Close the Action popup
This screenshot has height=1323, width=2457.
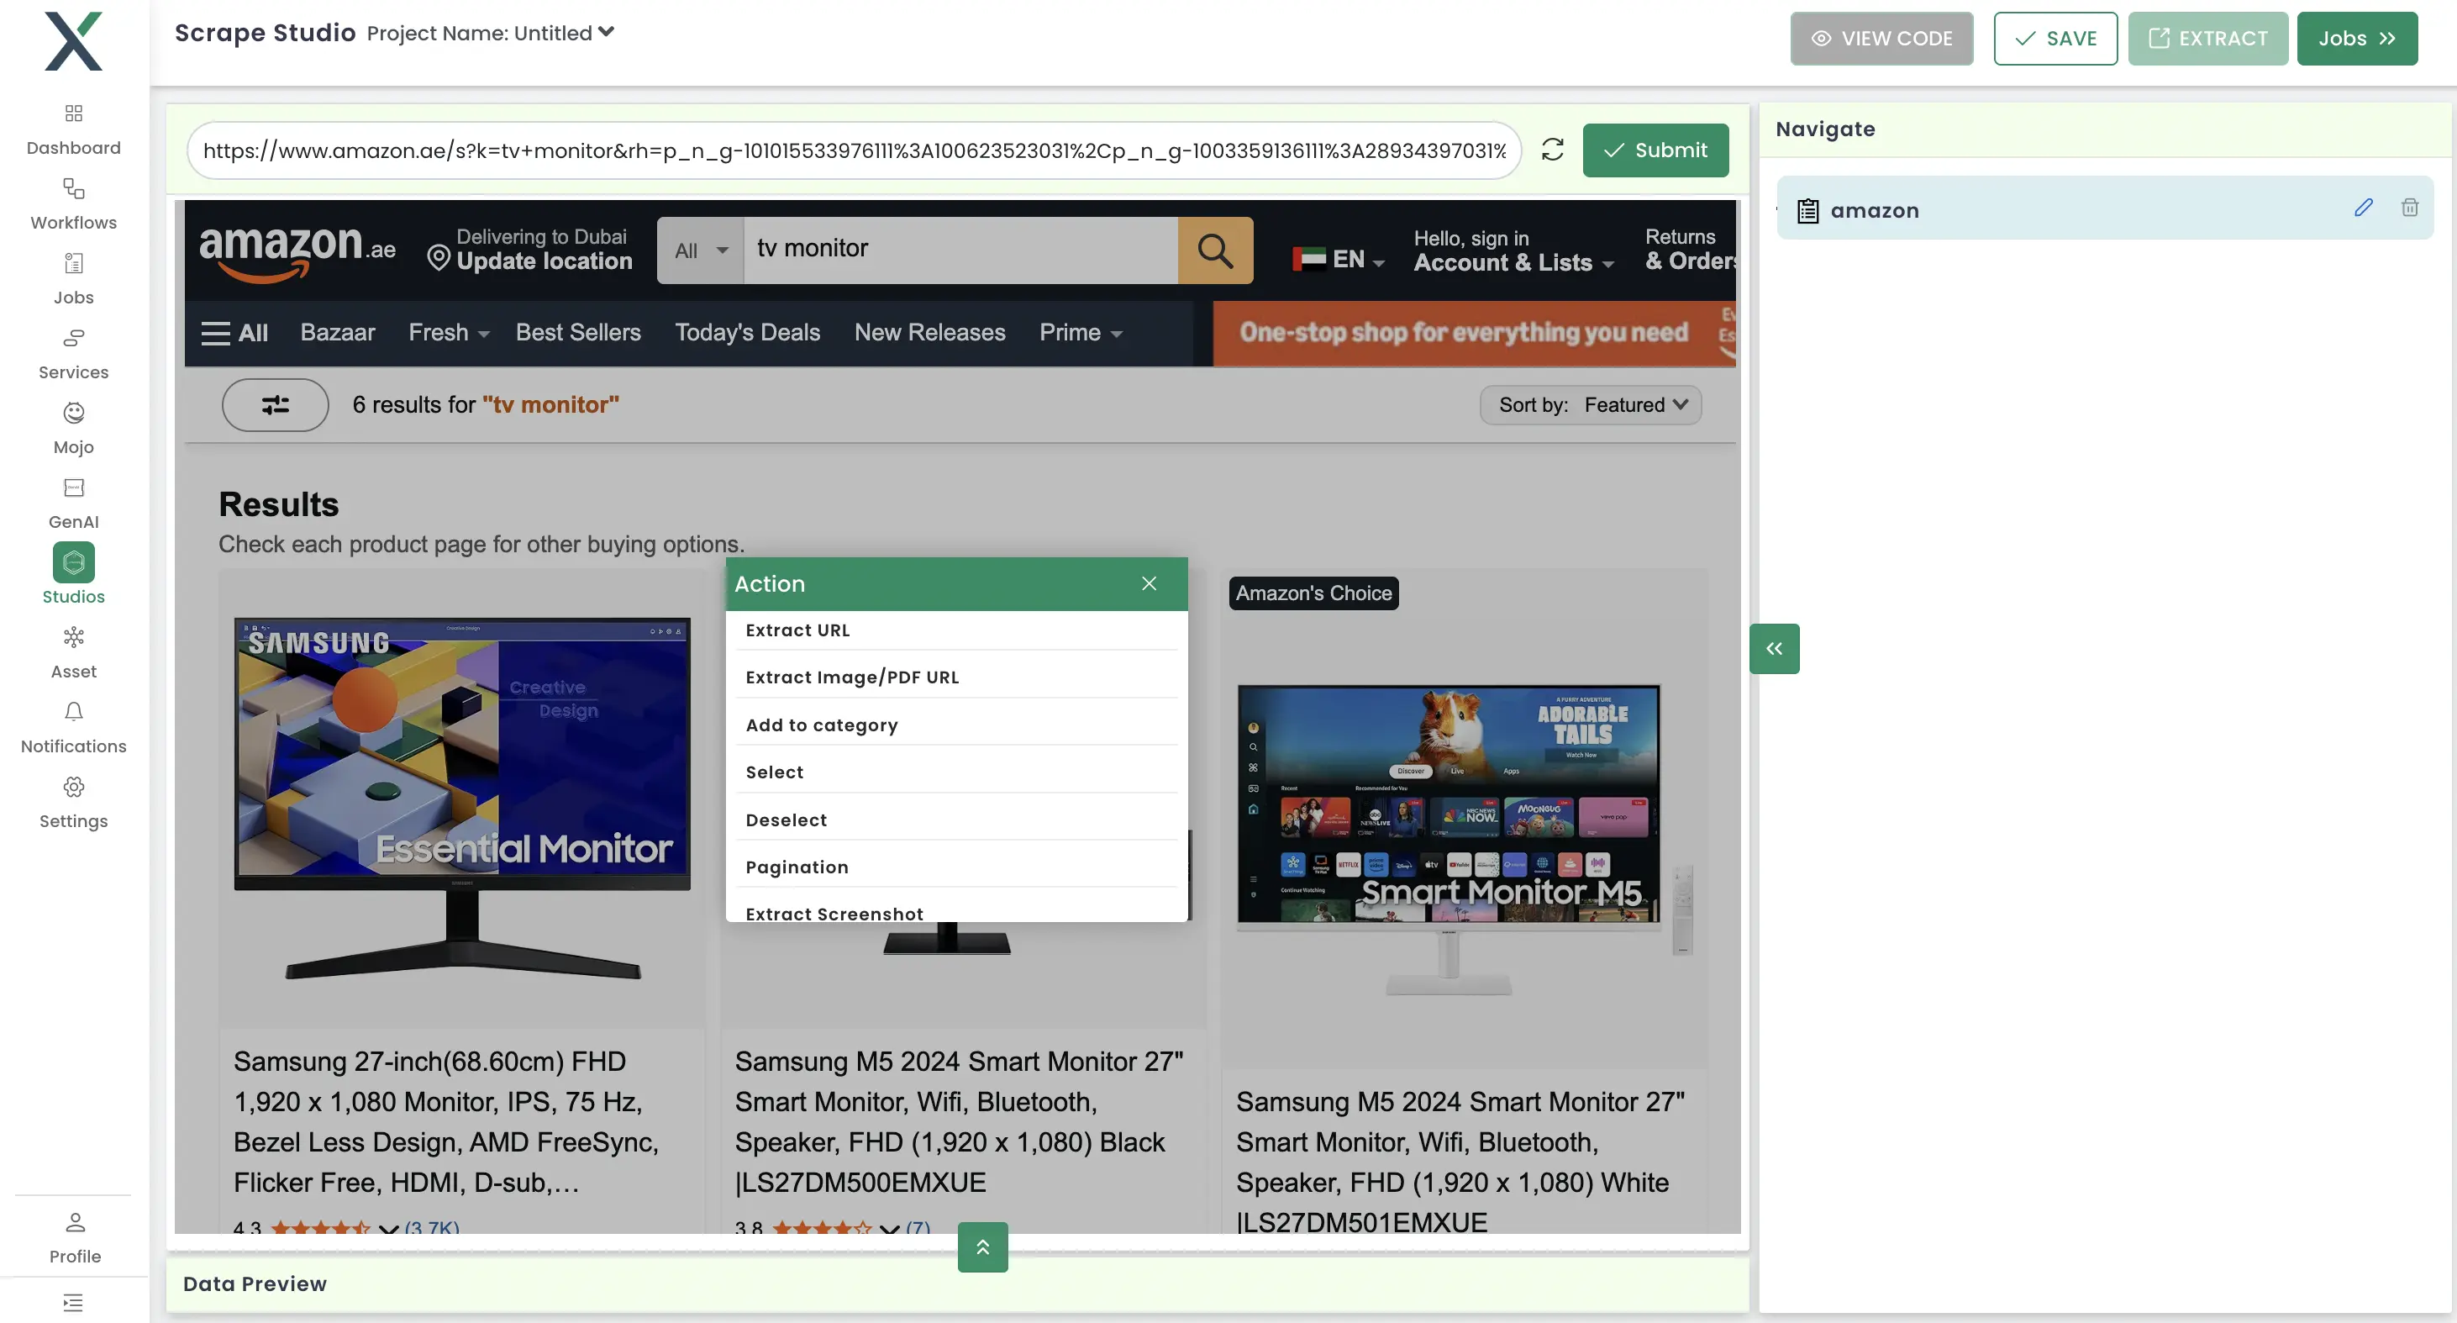(x=1149, y=582)
